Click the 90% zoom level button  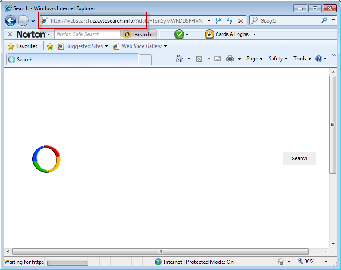click(306, 261)
